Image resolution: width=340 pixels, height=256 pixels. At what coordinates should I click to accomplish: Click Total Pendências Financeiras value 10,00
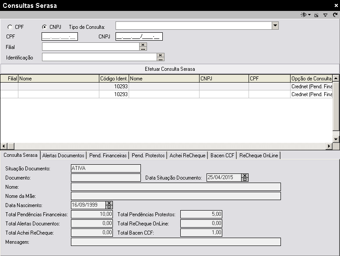point(92,214)
